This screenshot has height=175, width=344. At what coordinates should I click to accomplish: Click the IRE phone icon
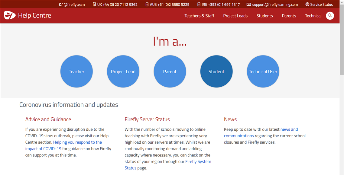click(x=199, y=5)
